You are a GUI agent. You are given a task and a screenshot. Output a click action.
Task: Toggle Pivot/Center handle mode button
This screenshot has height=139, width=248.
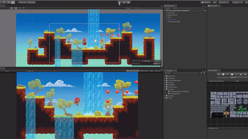pos(22,2)
